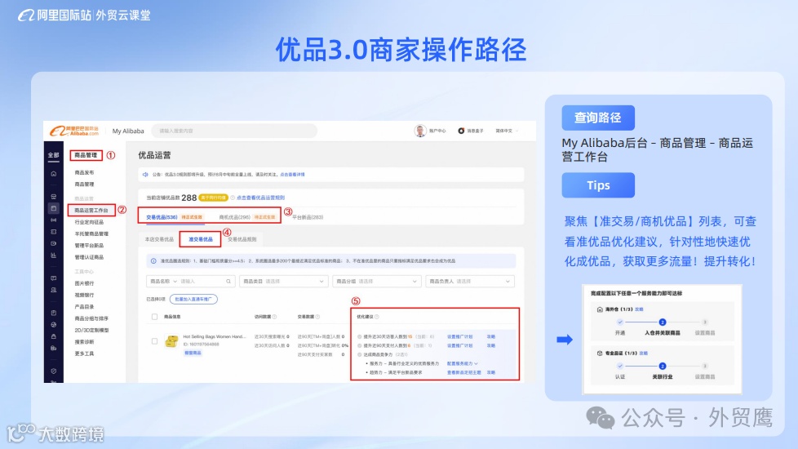Click 批量加入直通车推广 button
The image size is (798, 449).
point(193,300)
